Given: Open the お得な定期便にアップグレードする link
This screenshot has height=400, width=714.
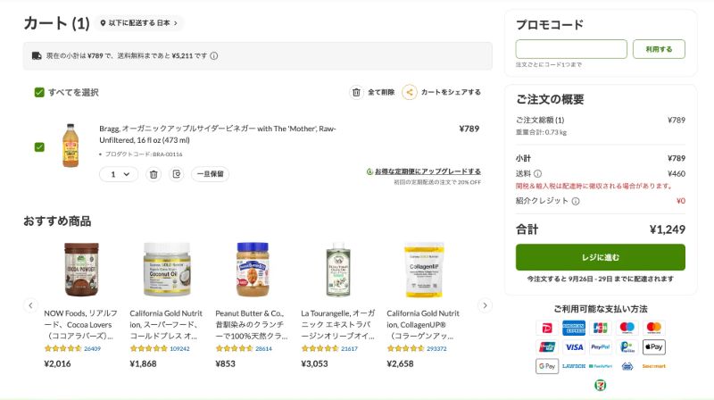Looking at the screenshot, I should pyautogui.click(x=428, y=171).
